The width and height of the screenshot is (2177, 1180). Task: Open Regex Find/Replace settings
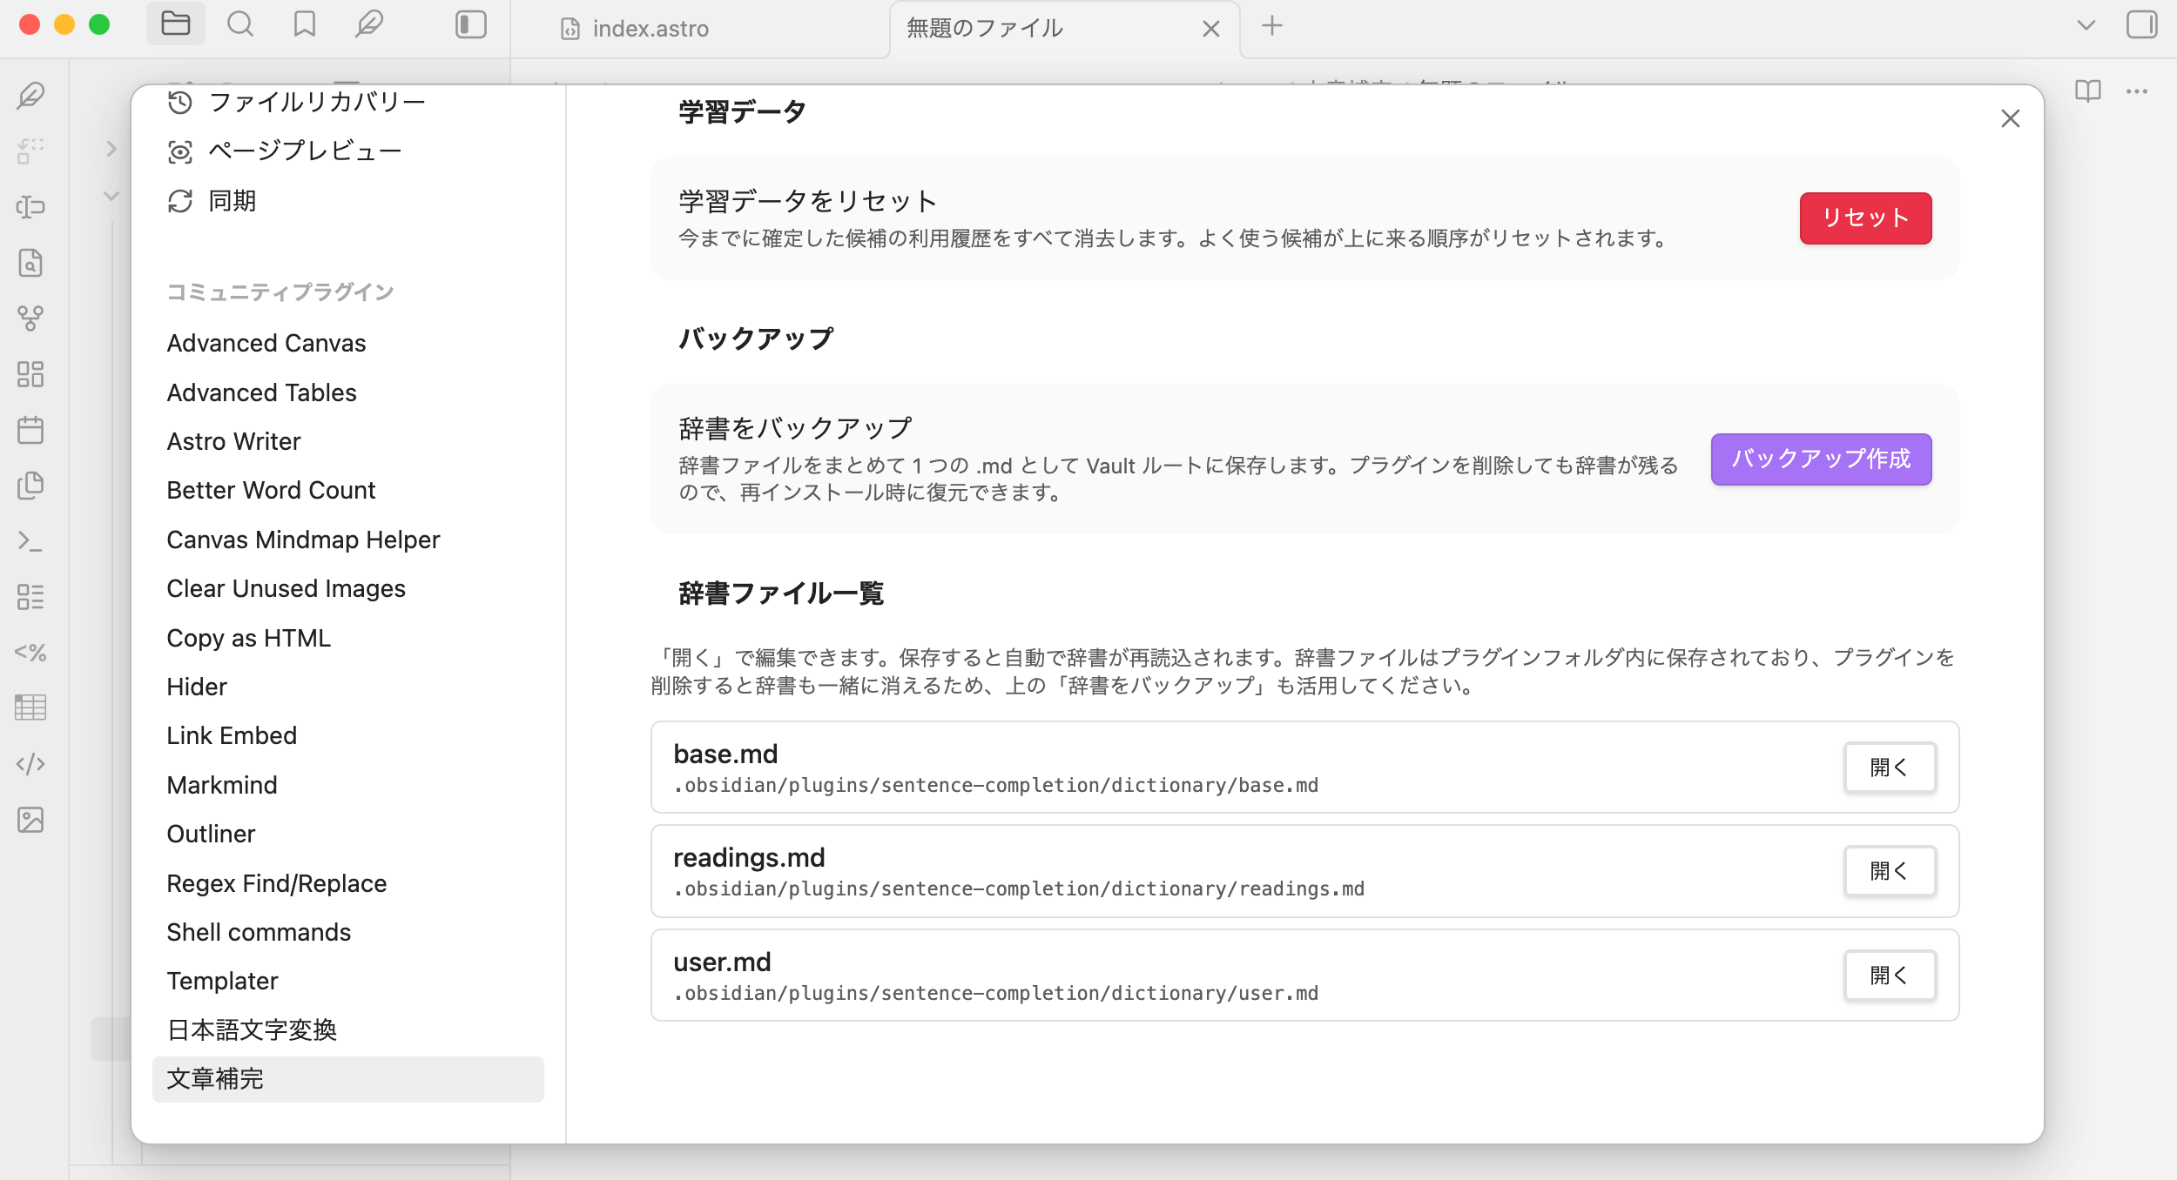pyautogui.click(x=348, y=883)
